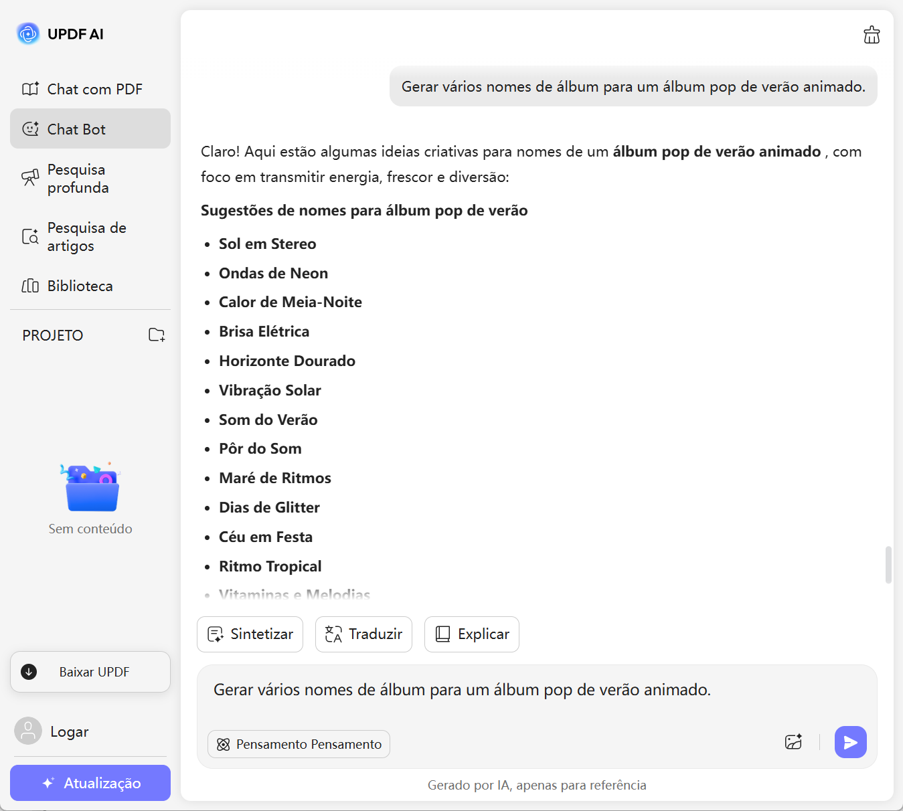
Task: Toggle the Pensamento thinking mode
Action: 299,744
